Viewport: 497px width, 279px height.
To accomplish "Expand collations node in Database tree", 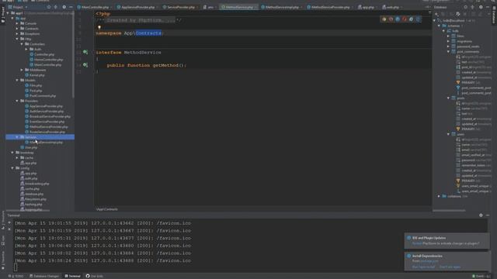I will click(x=439, y=196).
